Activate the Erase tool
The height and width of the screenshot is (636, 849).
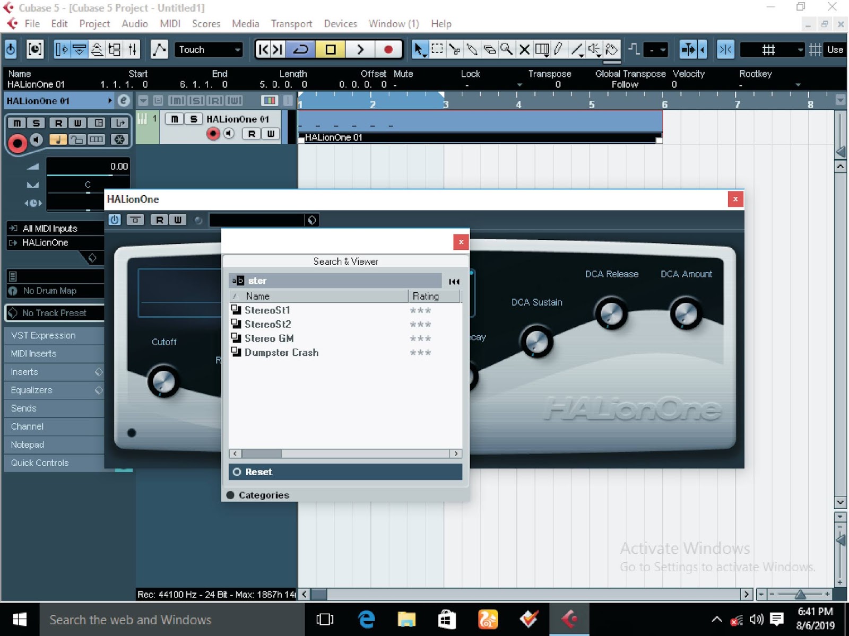coord(489,49)
